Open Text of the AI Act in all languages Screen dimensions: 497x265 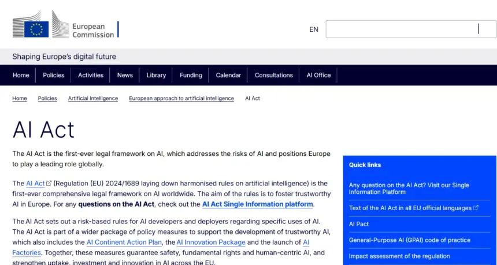(x=414, y=208)
